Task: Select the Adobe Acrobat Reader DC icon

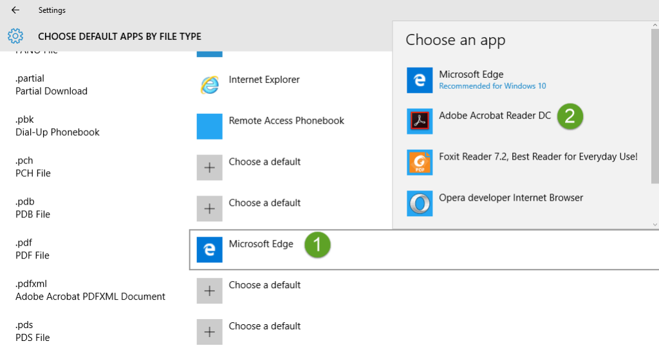Action: pyautogui.click(x=420, y=121)
